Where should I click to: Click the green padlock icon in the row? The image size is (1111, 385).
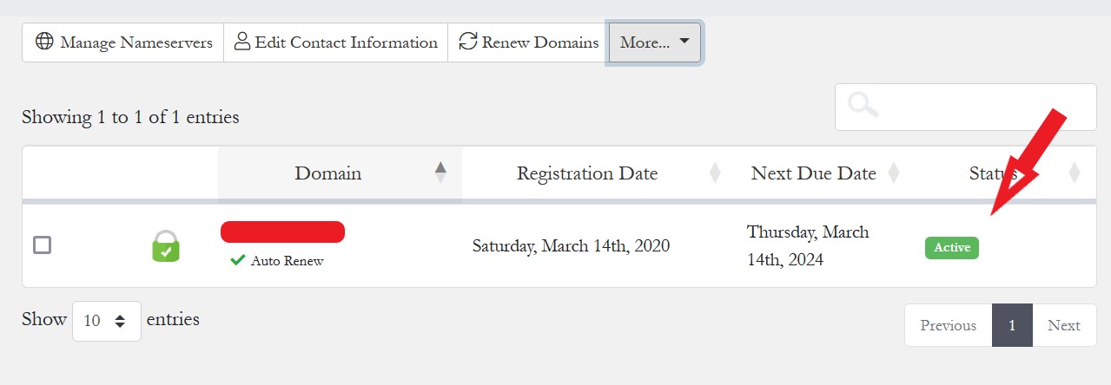(x=166, y=246)
